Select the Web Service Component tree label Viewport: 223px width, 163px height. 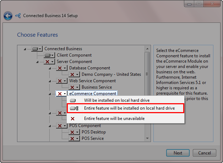point(92,81)
